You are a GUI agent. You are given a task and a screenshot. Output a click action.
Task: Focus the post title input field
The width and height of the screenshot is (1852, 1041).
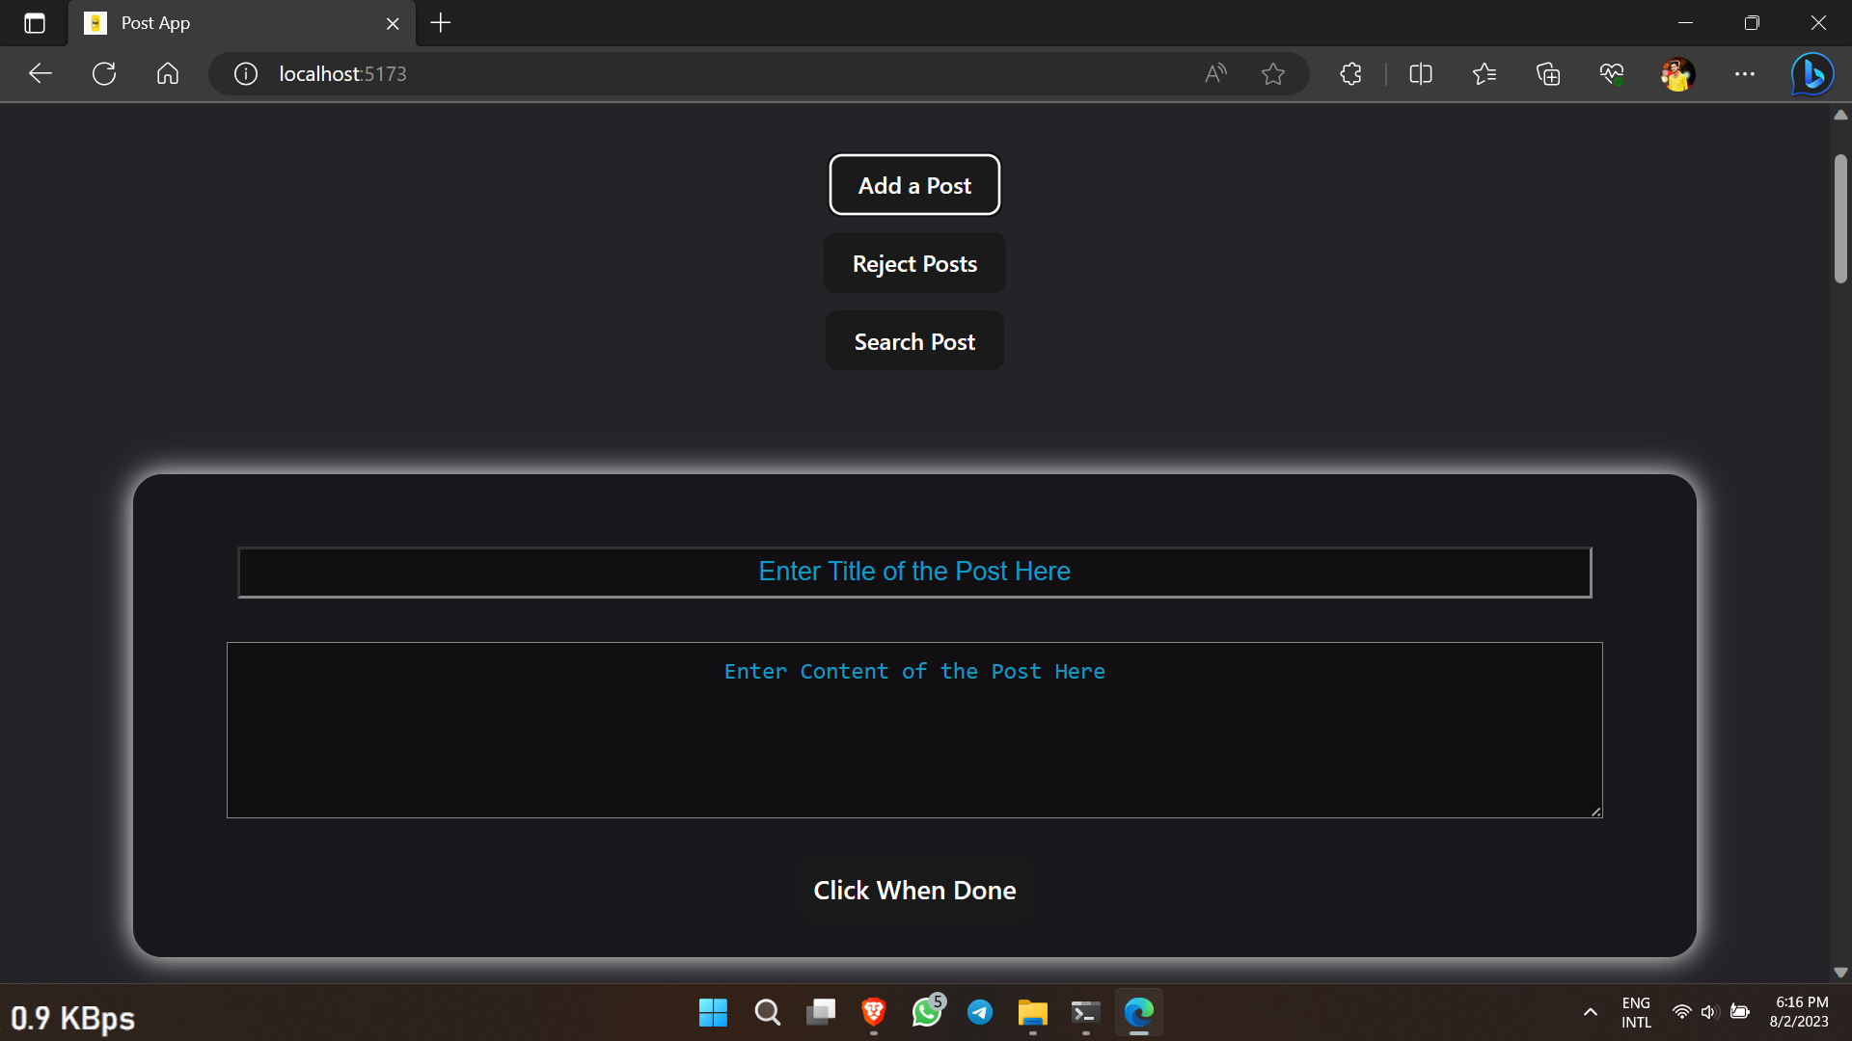click(x=914, y=573)
